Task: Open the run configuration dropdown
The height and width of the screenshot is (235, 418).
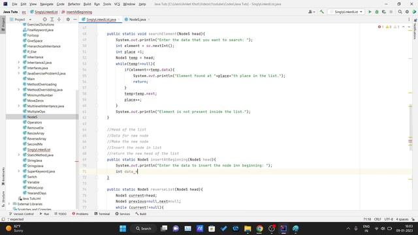Action: point(346,12)
